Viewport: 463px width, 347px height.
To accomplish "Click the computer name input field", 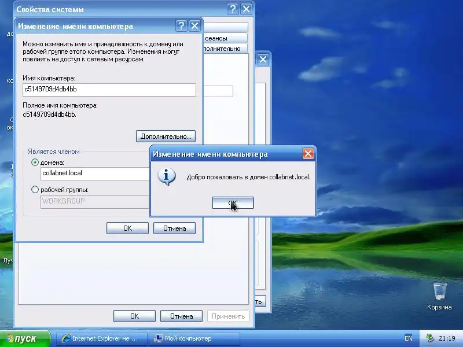I will point(109,90).
